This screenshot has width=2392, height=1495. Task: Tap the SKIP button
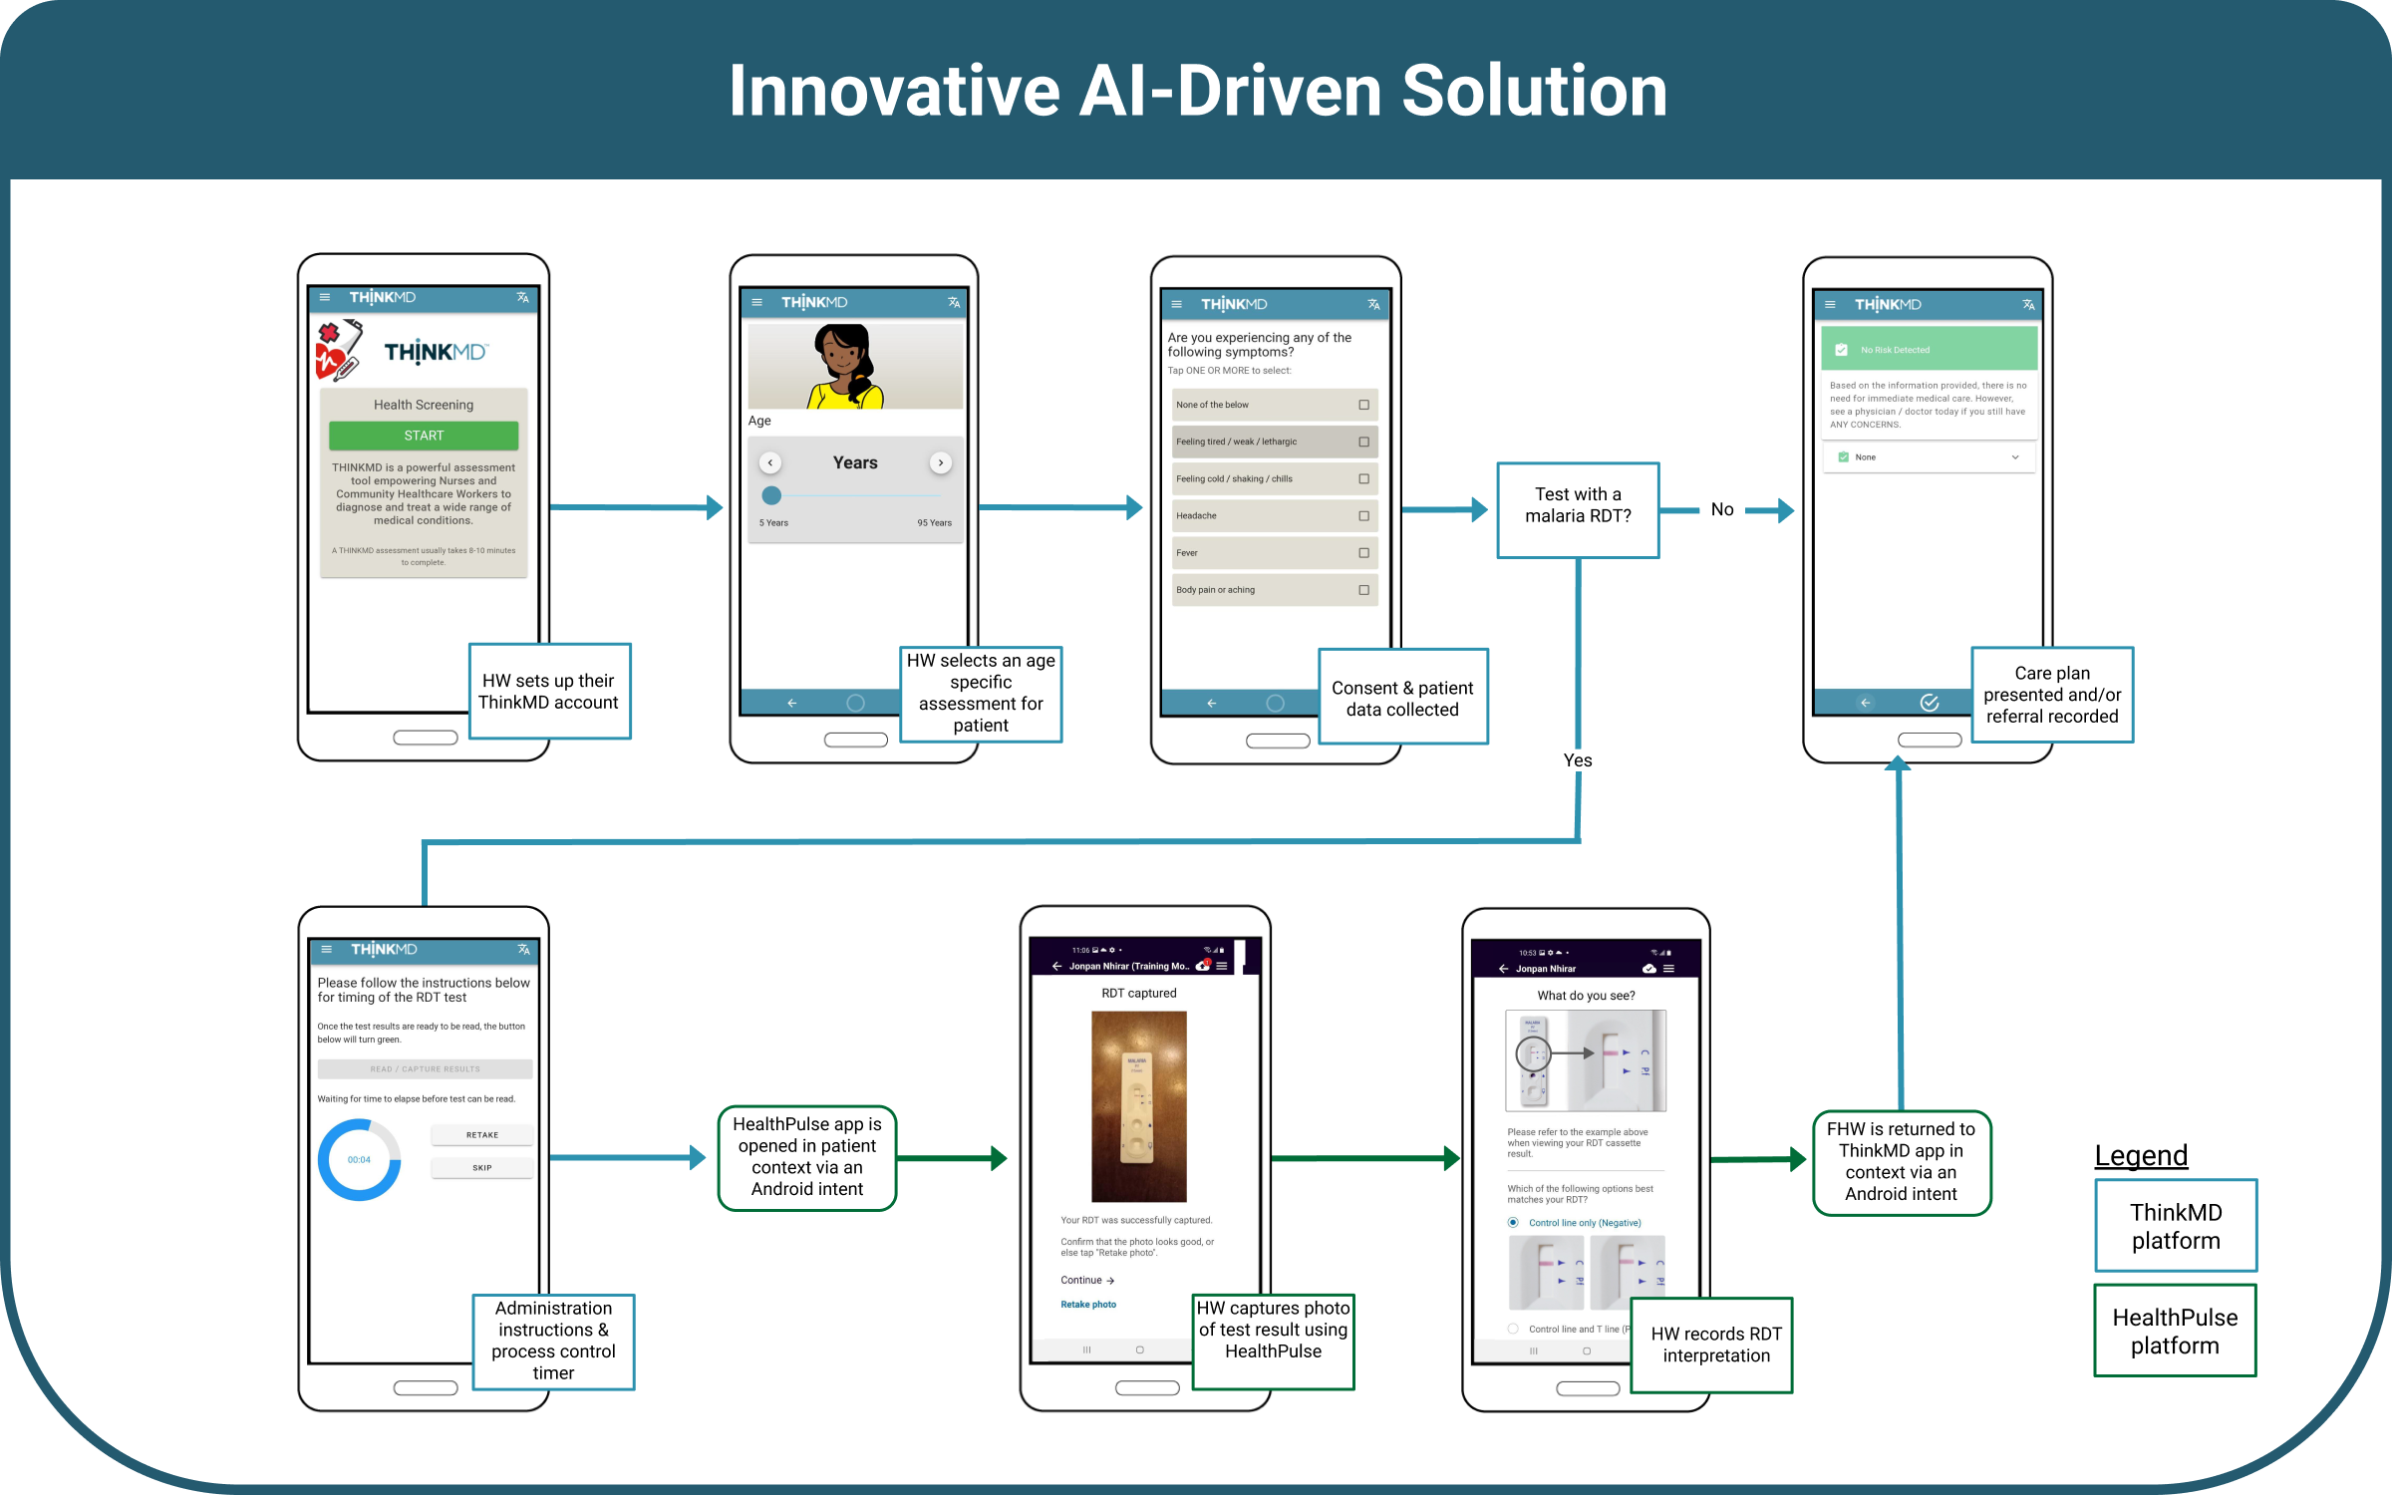tap(482, 1167)
